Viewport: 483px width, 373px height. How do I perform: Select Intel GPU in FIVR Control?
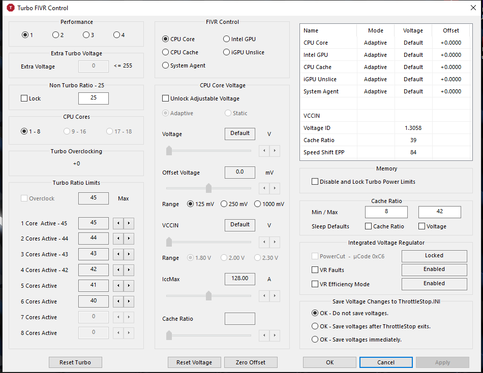tap(239, 39)
